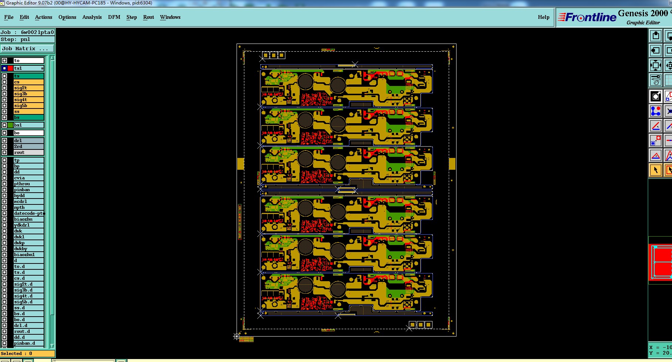Click the zoom-home icon with four outward arrows
Image resolution: width=672 pixels, height=362 pixels.
point(656,65)
